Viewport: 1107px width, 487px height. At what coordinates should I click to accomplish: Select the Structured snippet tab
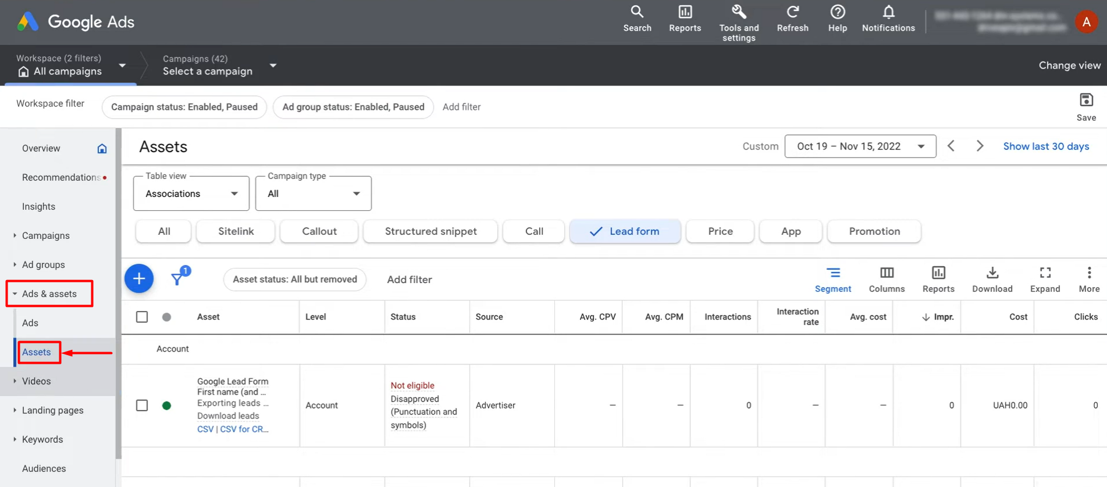coord(430,231)
